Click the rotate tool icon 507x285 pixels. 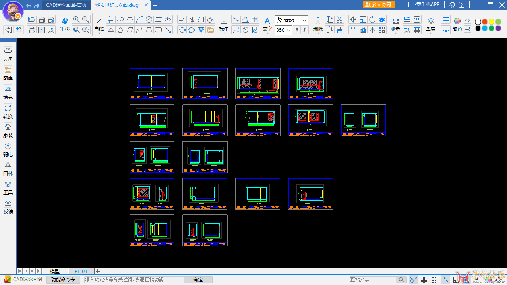pyautogui.click(x=372, y=19)
